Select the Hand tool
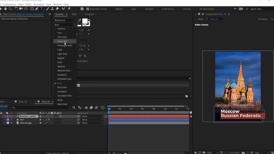Viewport: 274px width, 154px height. click(x=6, y=9)
